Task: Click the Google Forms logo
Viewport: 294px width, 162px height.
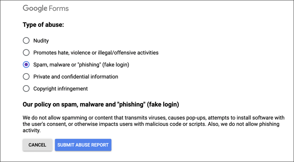Action: coord(46,9)
